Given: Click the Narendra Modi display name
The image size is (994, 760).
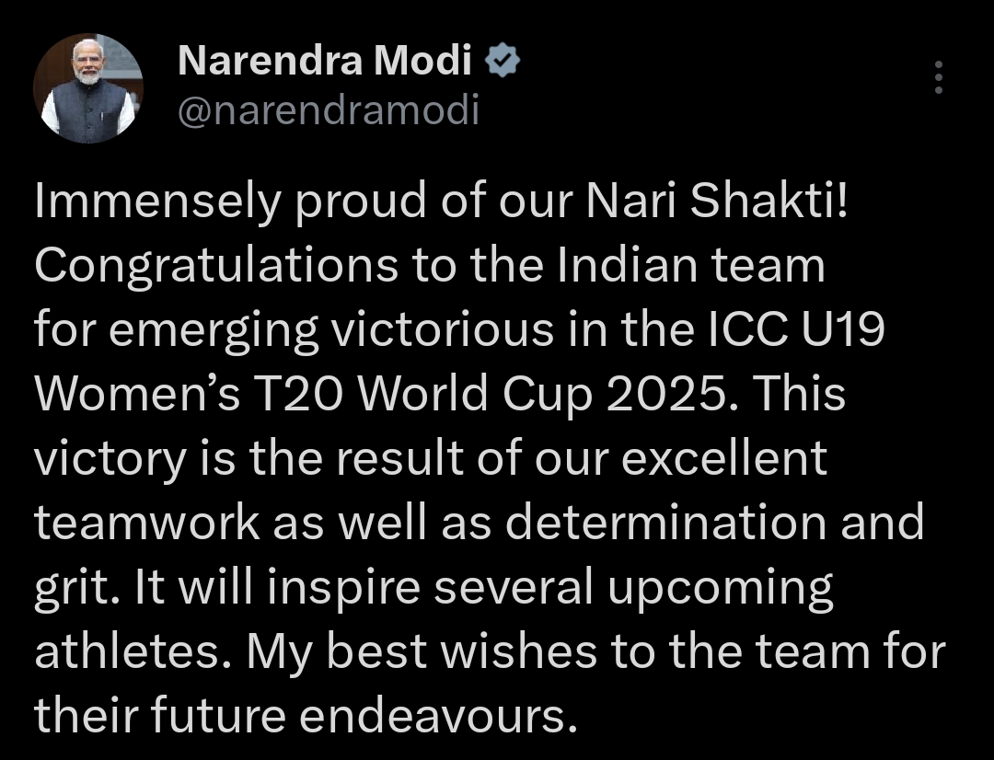Looking at the screenshot, I should pyautogui.click(x=324, y=63).
